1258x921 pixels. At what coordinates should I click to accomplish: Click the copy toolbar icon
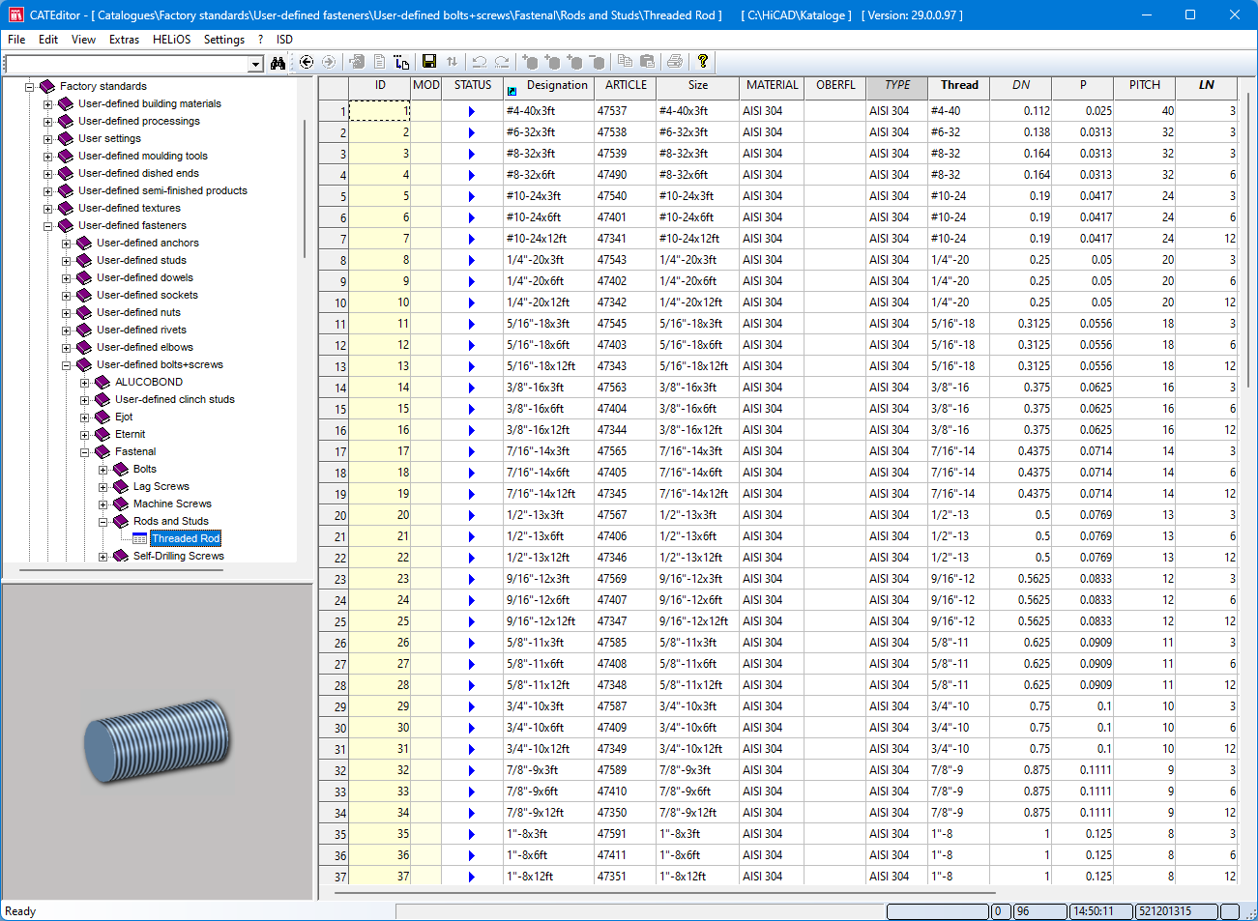click(625, 62)
